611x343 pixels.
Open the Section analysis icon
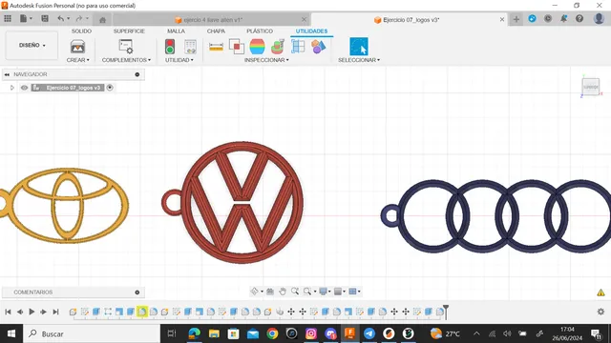[298, 47]
